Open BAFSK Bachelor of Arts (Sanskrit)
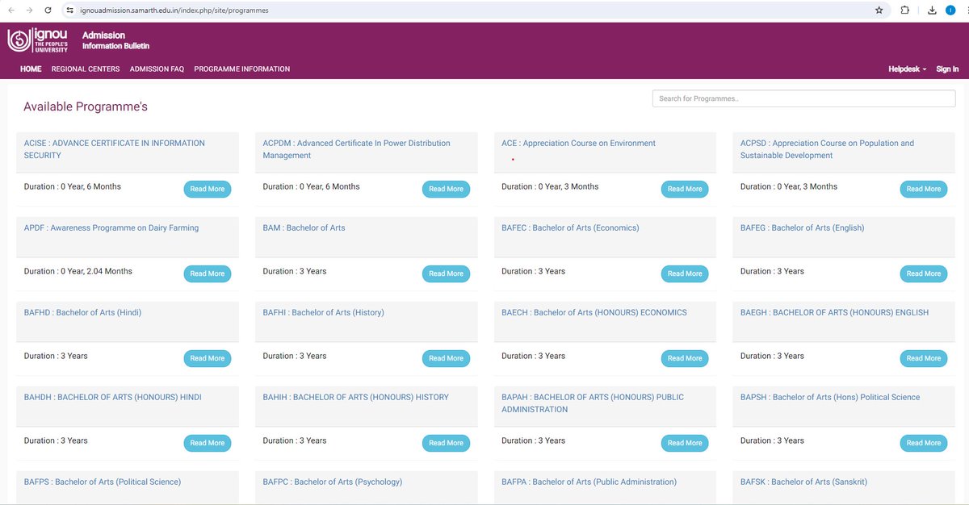 [803, 482]
